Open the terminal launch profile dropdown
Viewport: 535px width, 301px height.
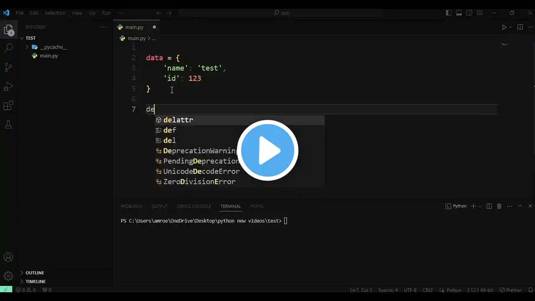[x=480, y=206]
